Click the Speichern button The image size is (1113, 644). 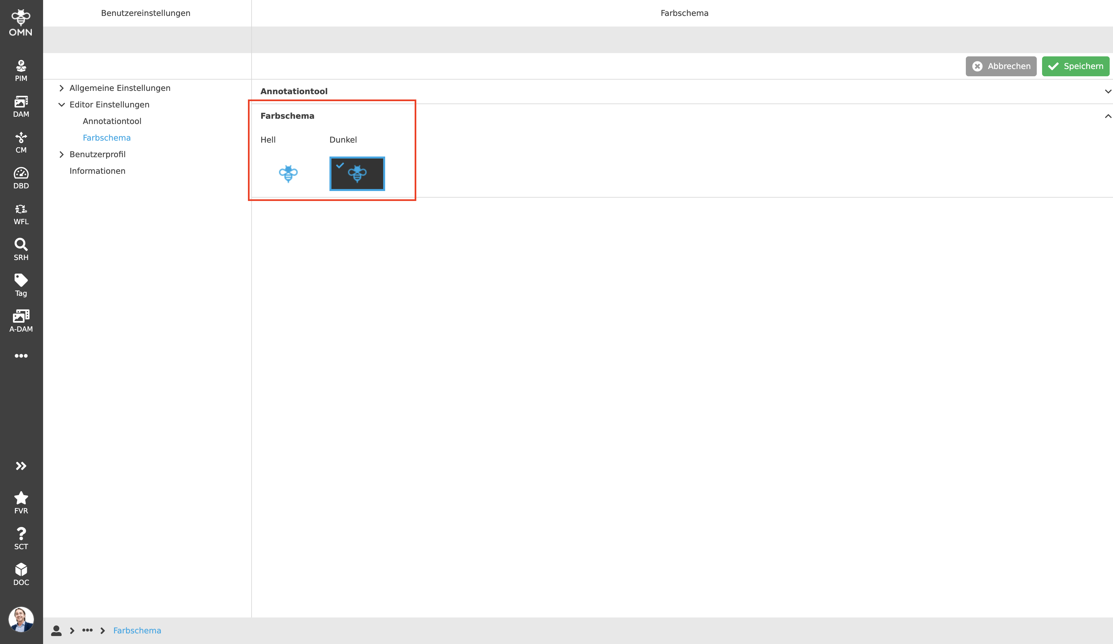coord(1075,66)
